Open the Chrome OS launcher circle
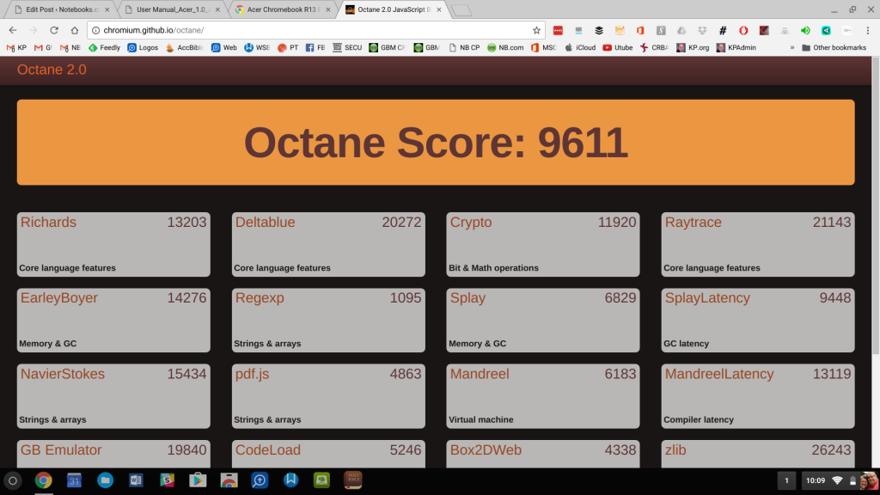880x495 pixels. [13, 480]
